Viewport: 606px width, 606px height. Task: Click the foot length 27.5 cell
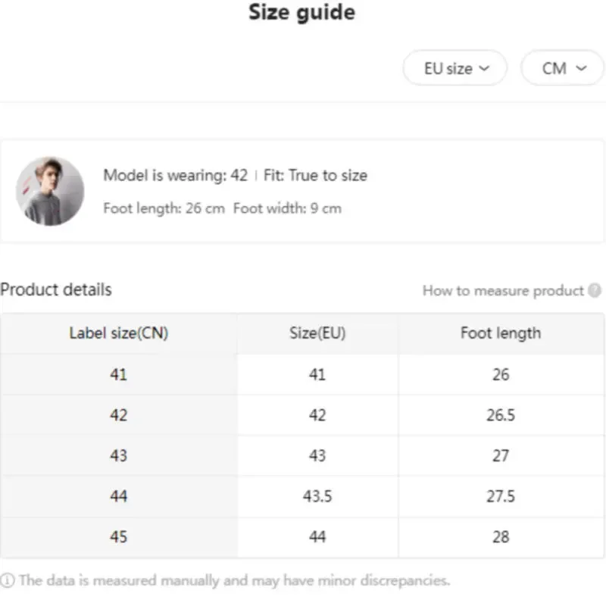coord(501,496)
